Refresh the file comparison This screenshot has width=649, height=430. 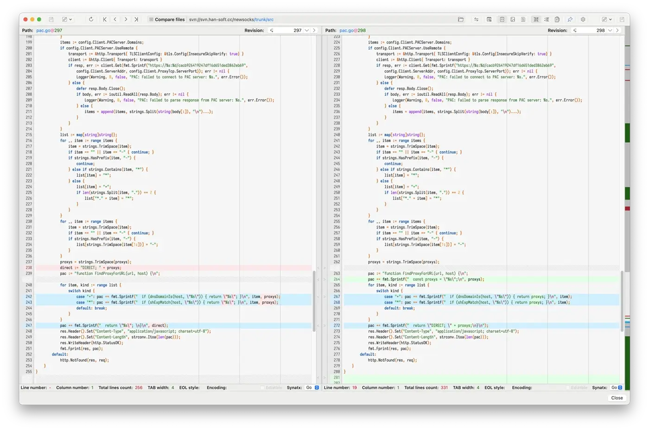click(x=91, y=19)
